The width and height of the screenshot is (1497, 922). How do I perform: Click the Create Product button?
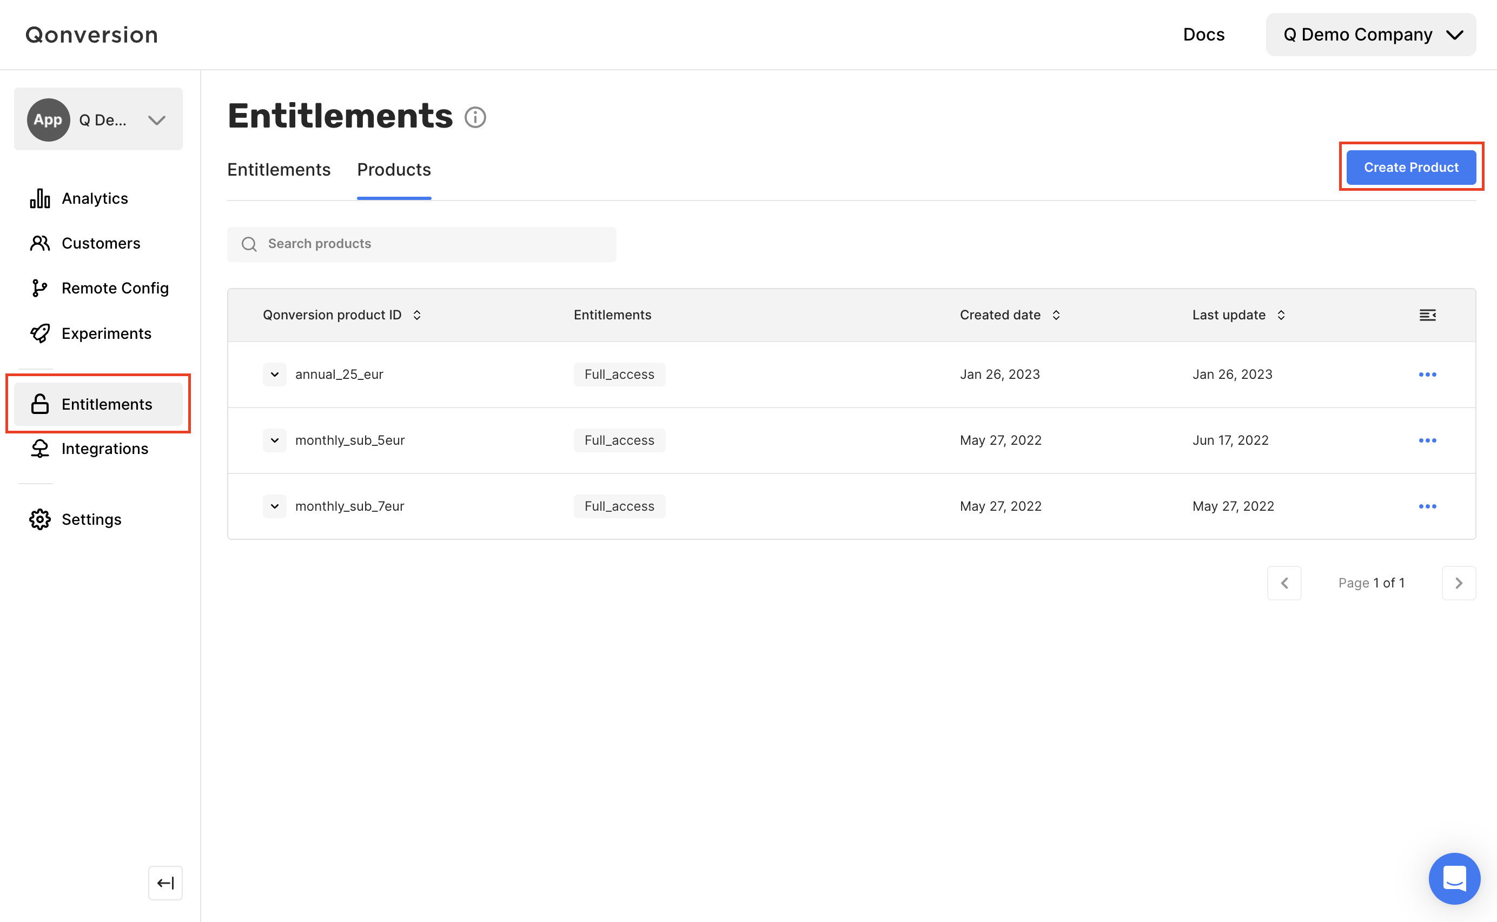[x=1410, y=167]
